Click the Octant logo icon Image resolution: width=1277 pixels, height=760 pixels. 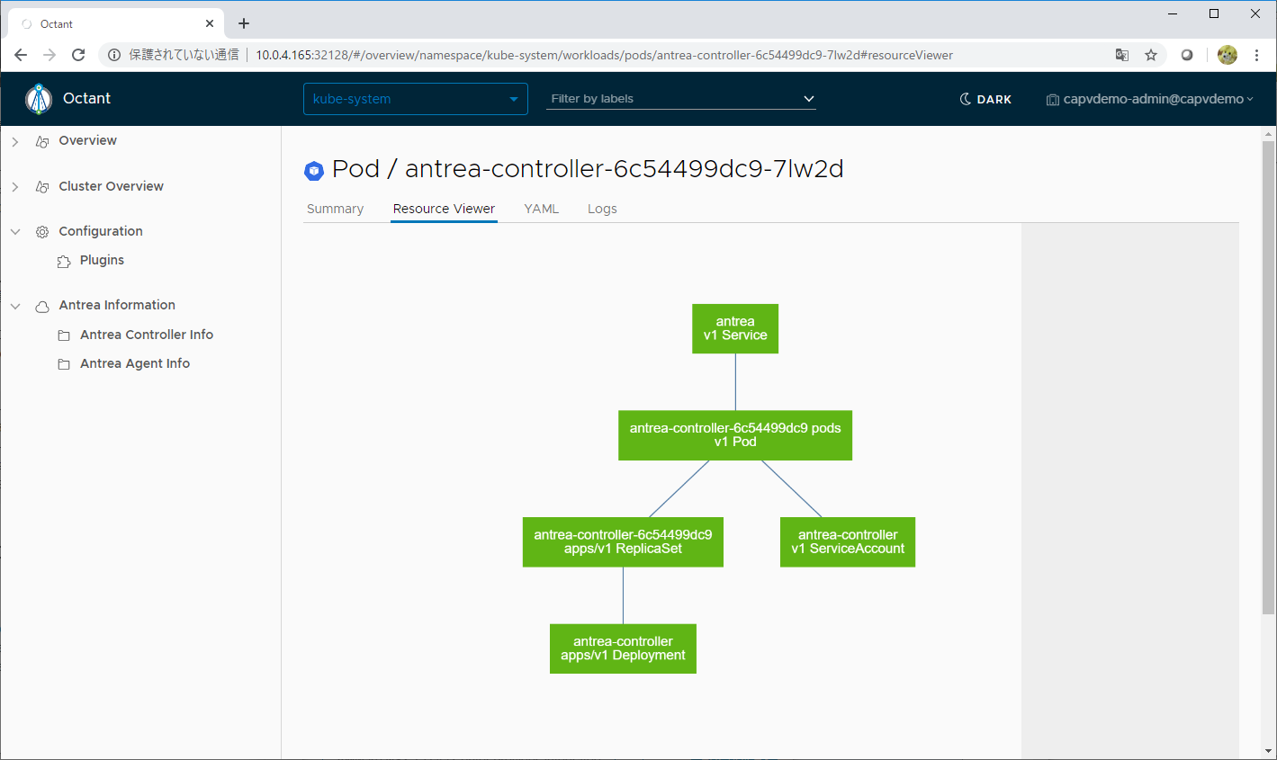click(x=39, y=99)
